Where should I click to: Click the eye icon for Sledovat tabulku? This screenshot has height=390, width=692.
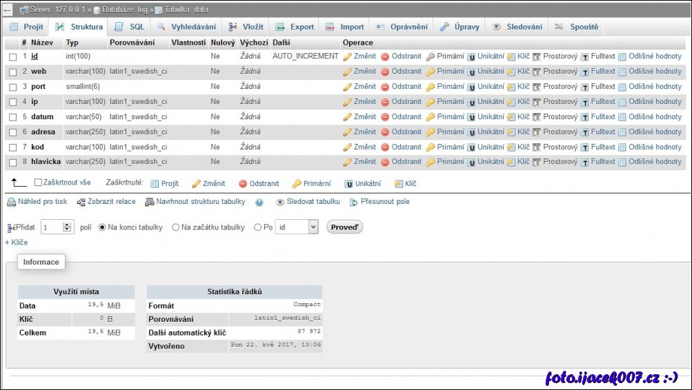click(x=280, y=202)
